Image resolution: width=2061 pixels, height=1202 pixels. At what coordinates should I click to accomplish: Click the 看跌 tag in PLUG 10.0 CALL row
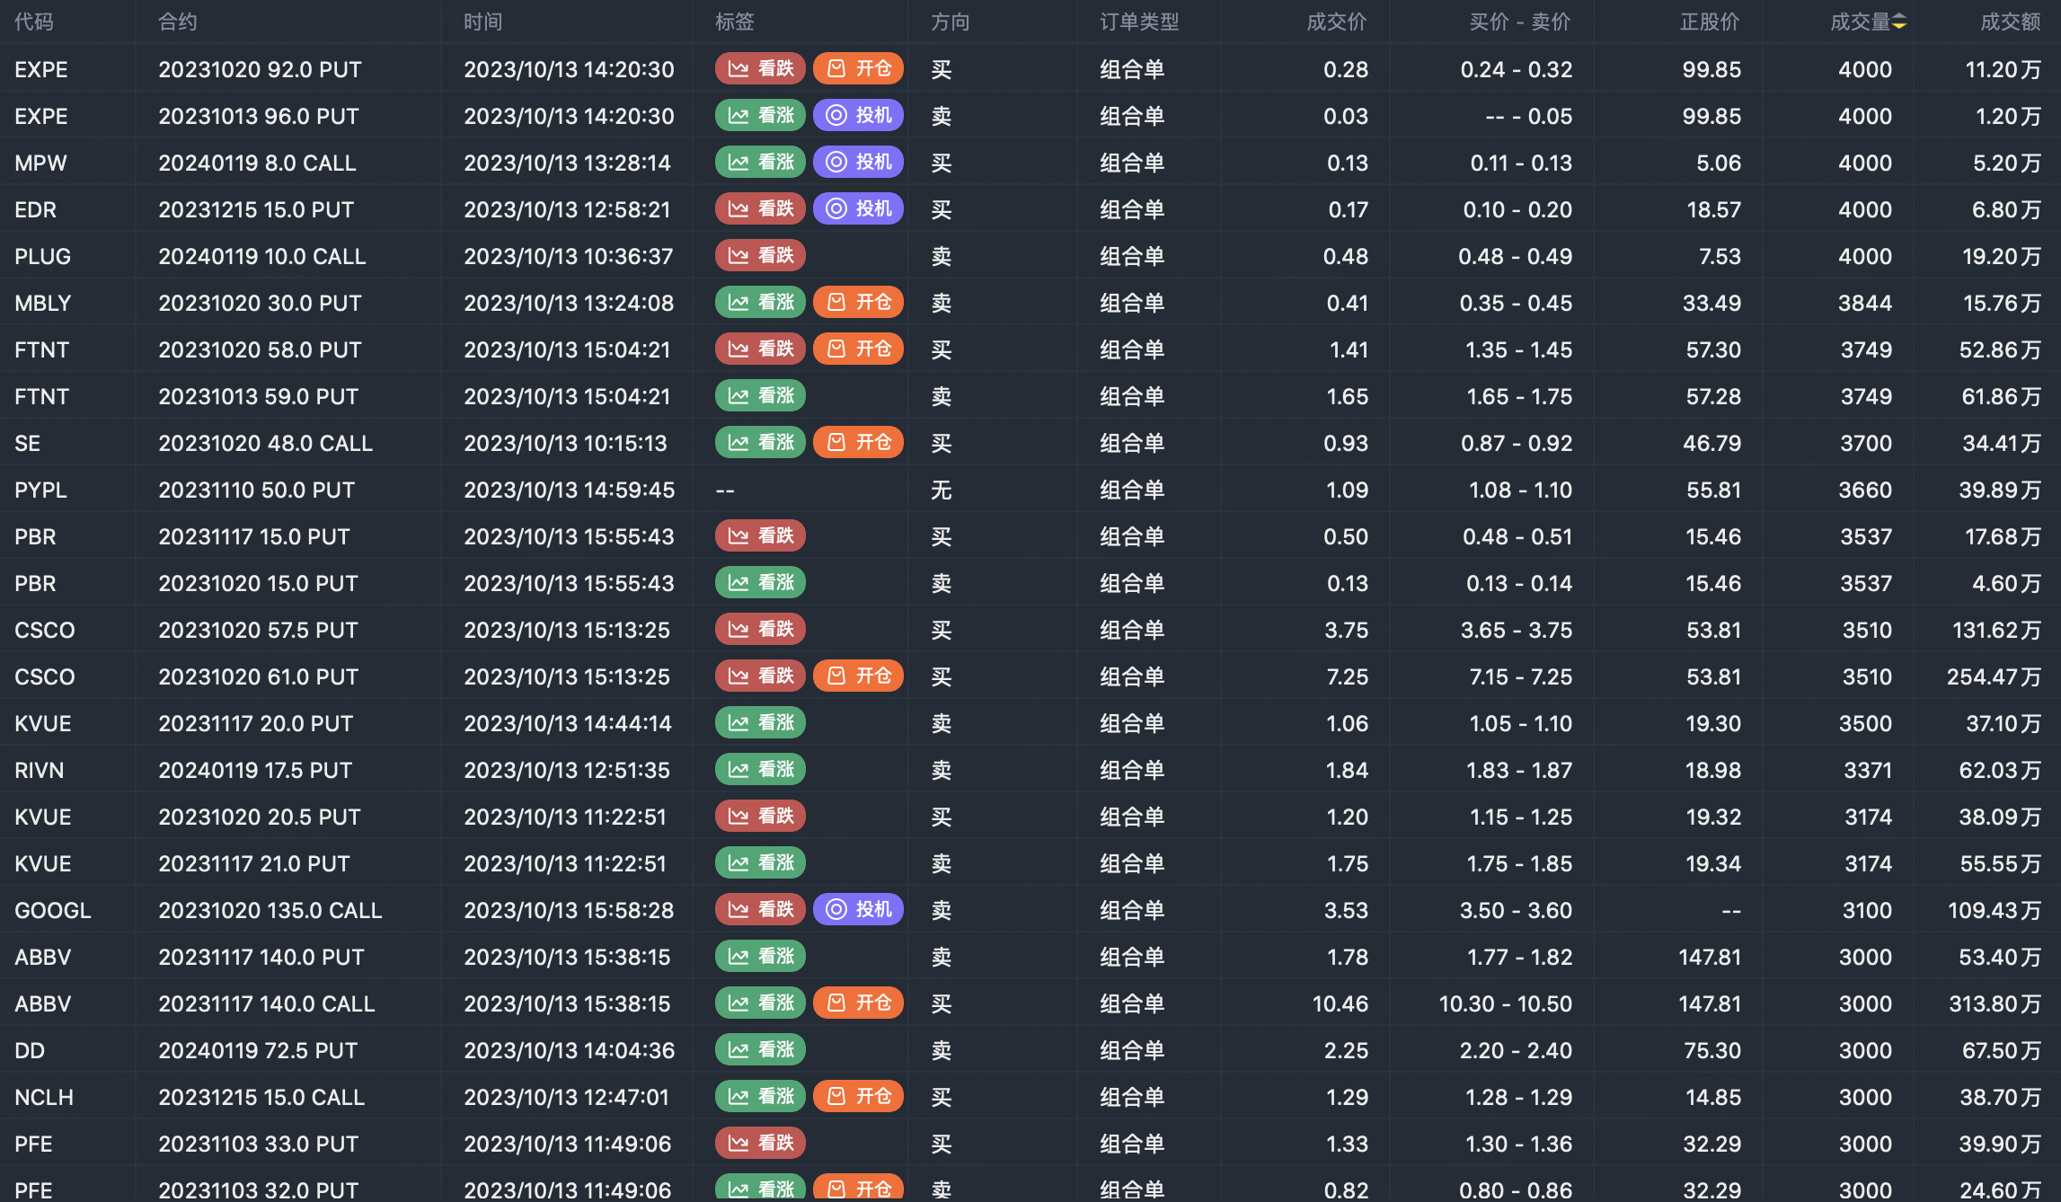click(760, 255)
